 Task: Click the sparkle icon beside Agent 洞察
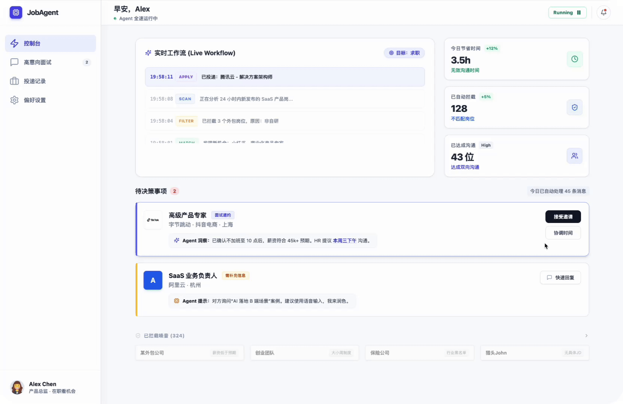(176, 241)
